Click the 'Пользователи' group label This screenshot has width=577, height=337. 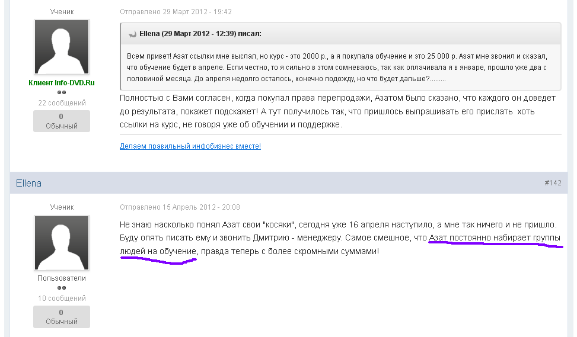pyautogui.click(x=62, y=278)
